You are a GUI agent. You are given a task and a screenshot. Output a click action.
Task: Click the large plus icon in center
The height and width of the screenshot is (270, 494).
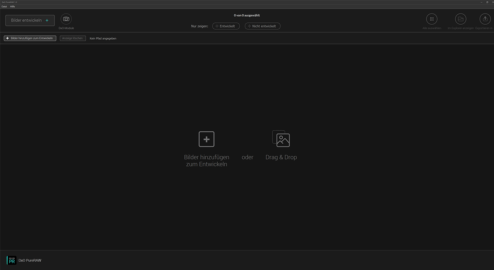tap(206, 139)
